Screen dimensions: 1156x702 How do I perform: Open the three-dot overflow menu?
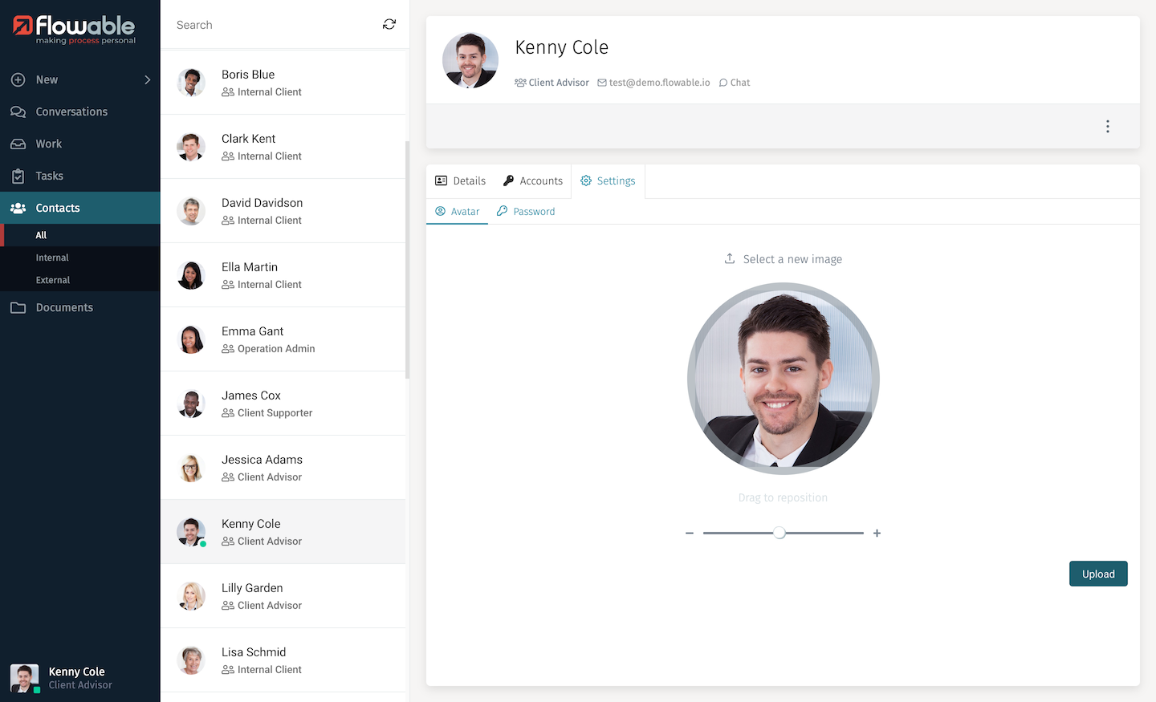[1108, 126]
